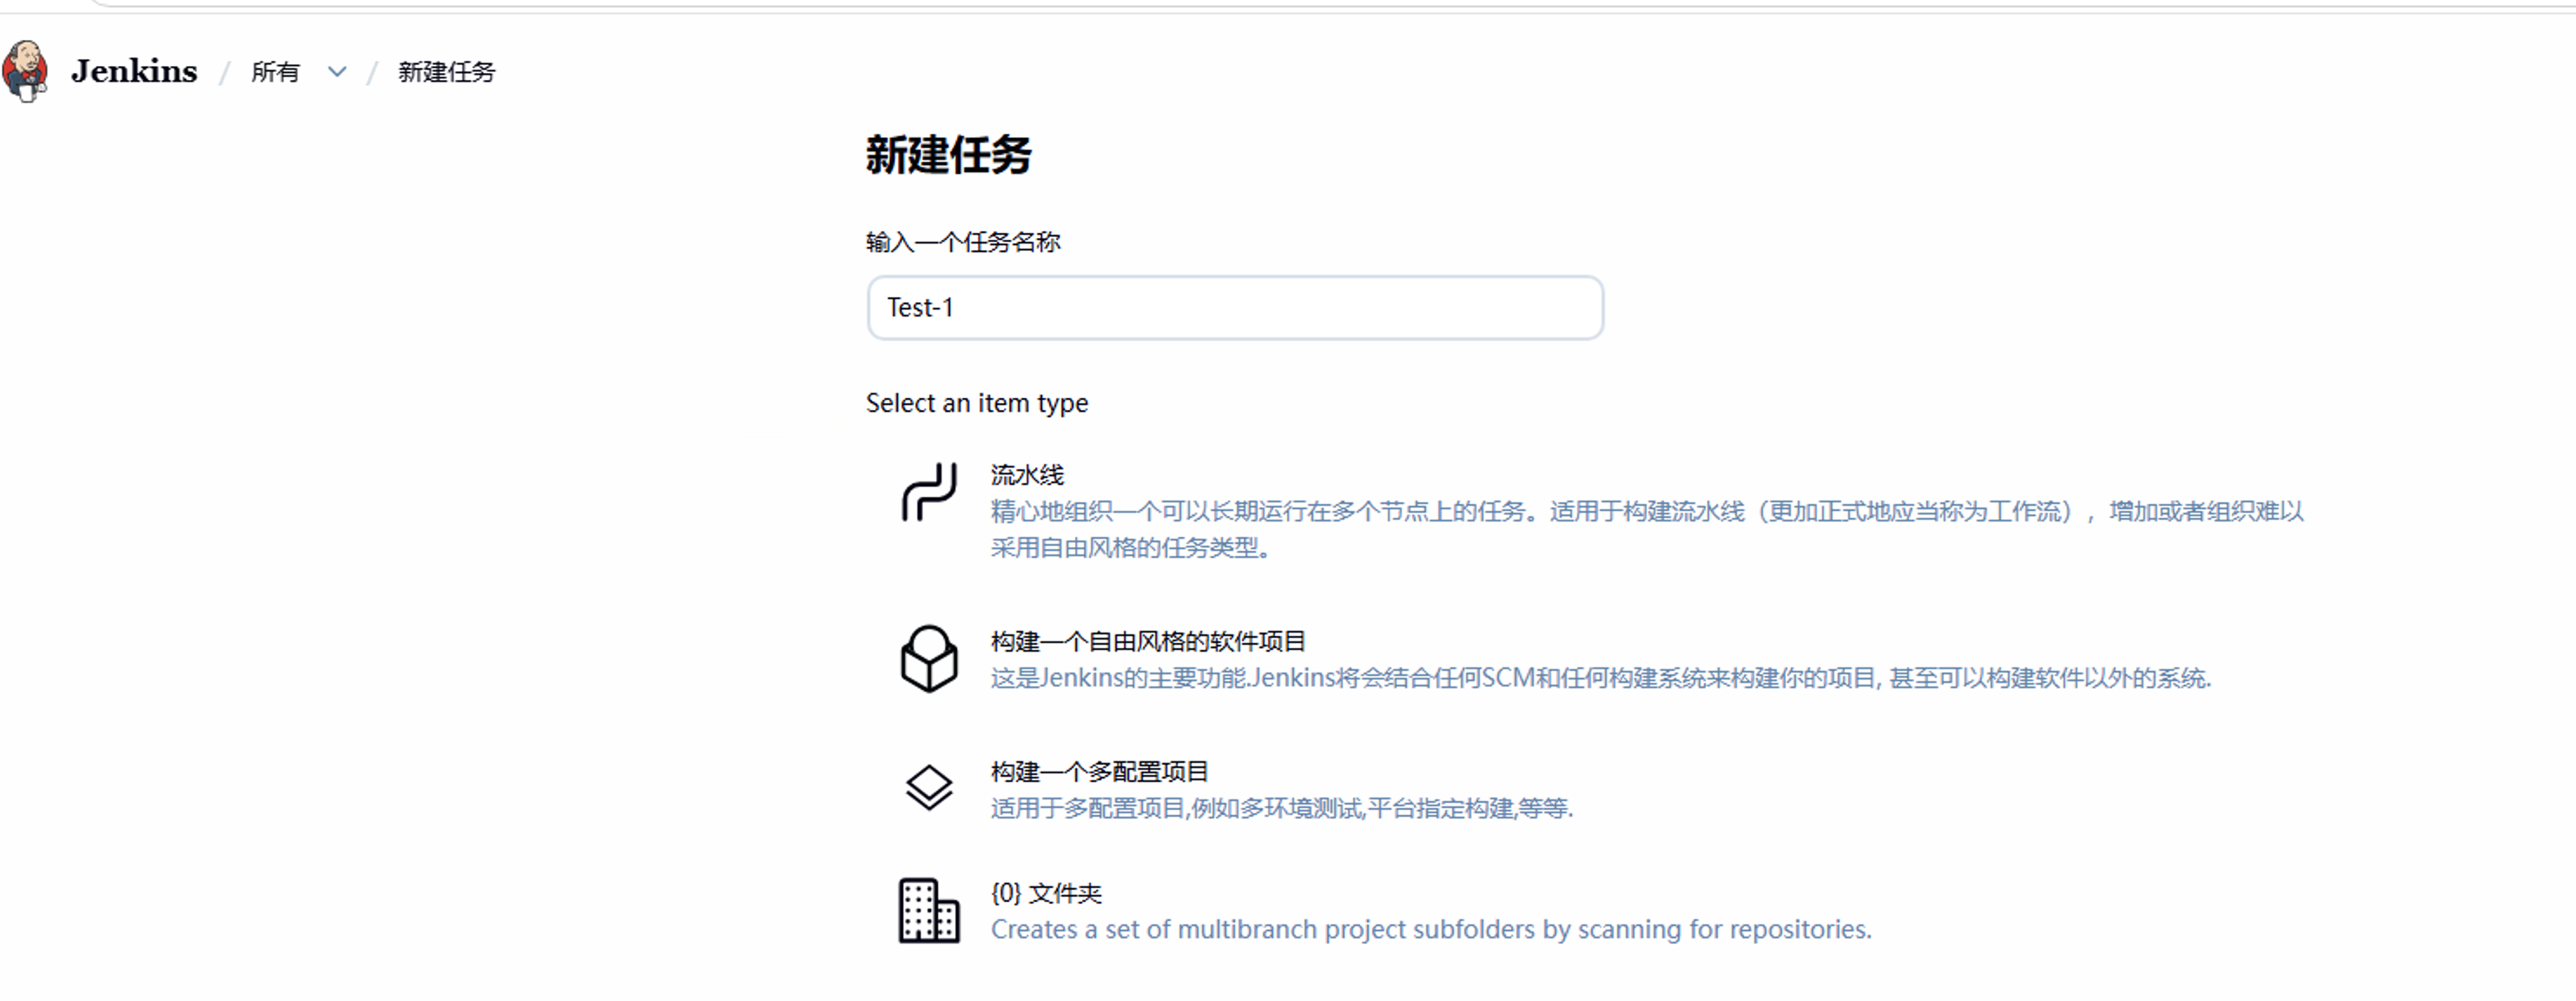This screenshot has height=1001, width=2576.
Task: Click the description about 多环境测试 multi-configuration
Action: [x=1281, y=808]
